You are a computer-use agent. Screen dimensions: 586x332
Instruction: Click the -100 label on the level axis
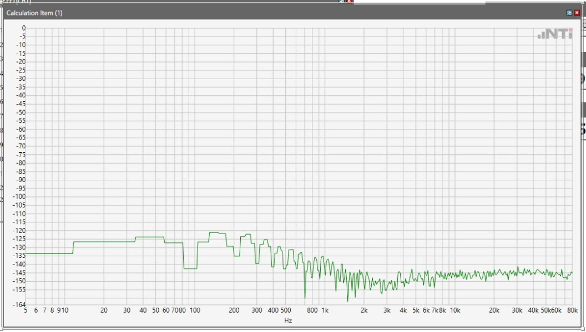[19, 196]
